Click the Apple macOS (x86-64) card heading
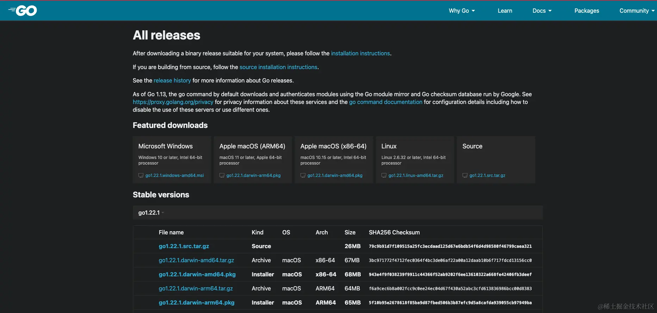The image size is (657, 313). point(333,146)
